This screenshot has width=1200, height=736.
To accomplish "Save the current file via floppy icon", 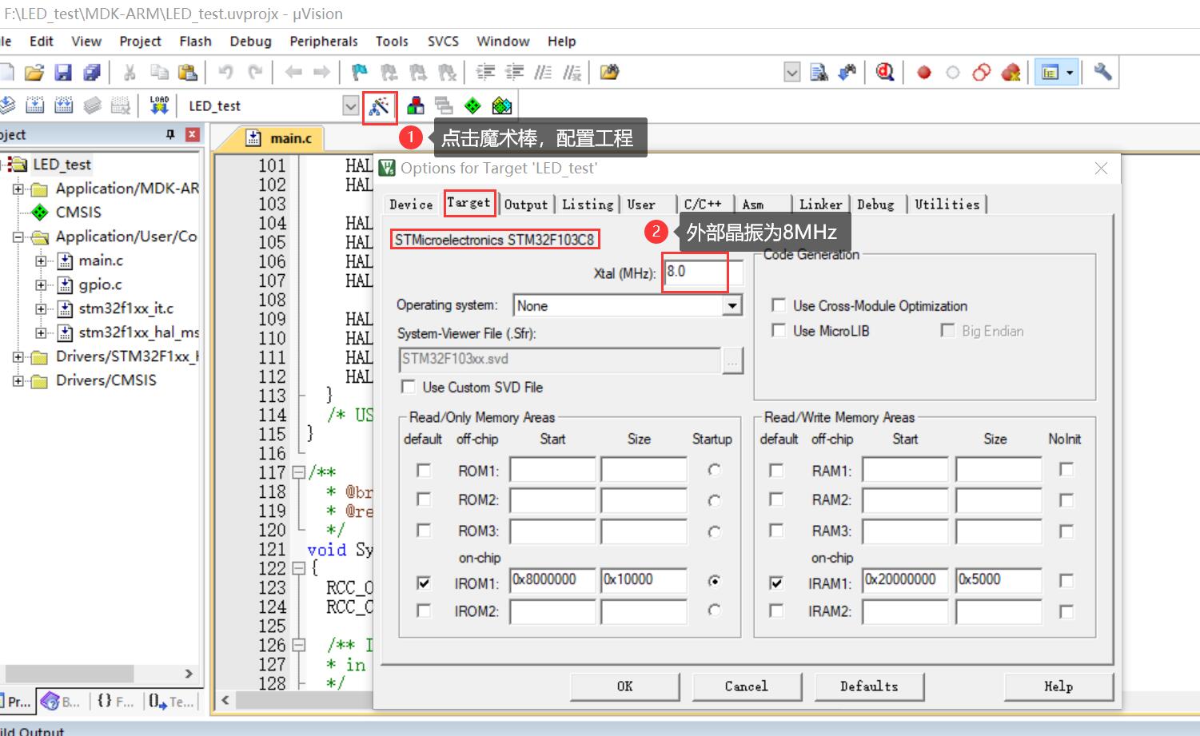I will click(x=63, y=73).
